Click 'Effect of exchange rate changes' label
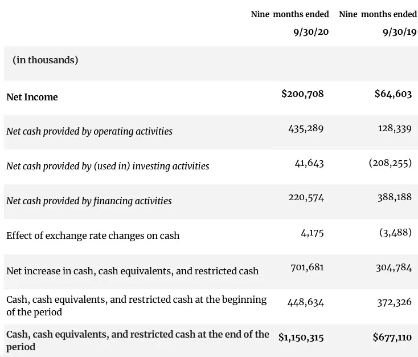 click(93, 236)
